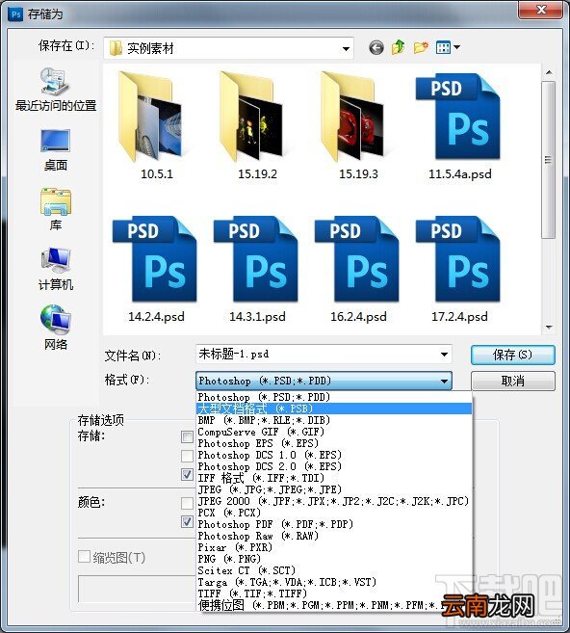570x633 pixels.
Task: Open view options dropdown arrow
Action: point(456,47)
